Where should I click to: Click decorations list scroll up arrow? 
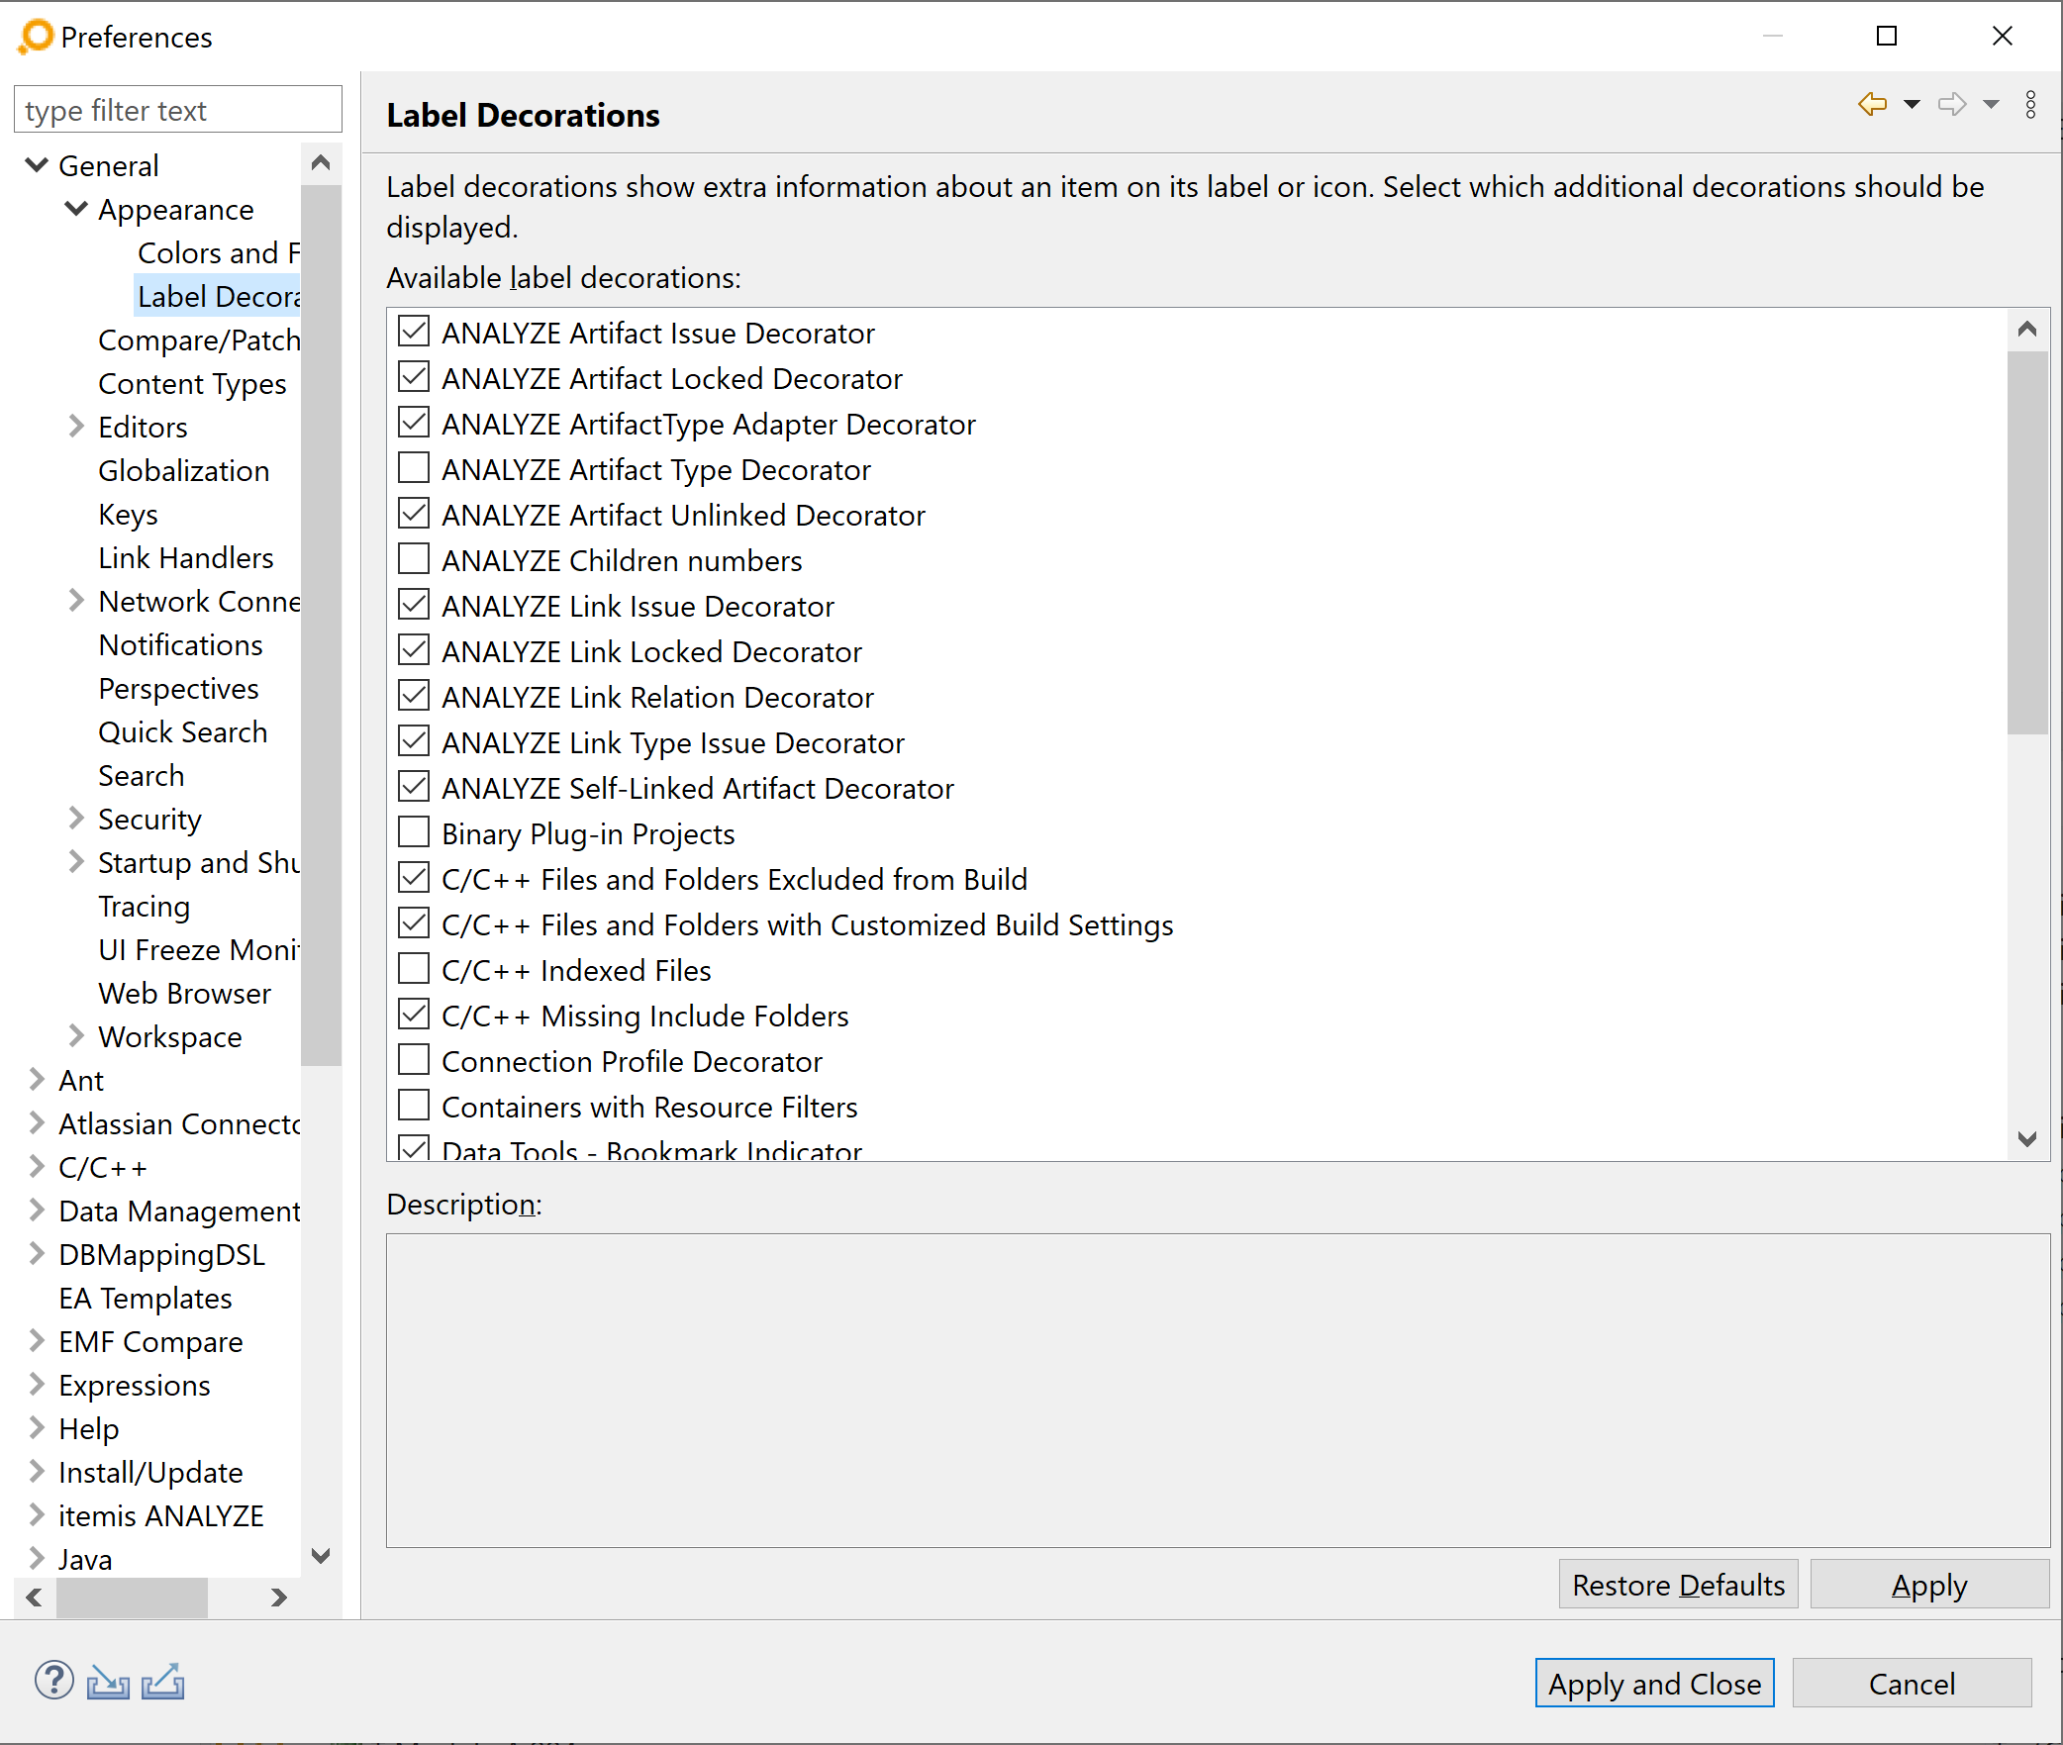click(x=2026, y=330)
